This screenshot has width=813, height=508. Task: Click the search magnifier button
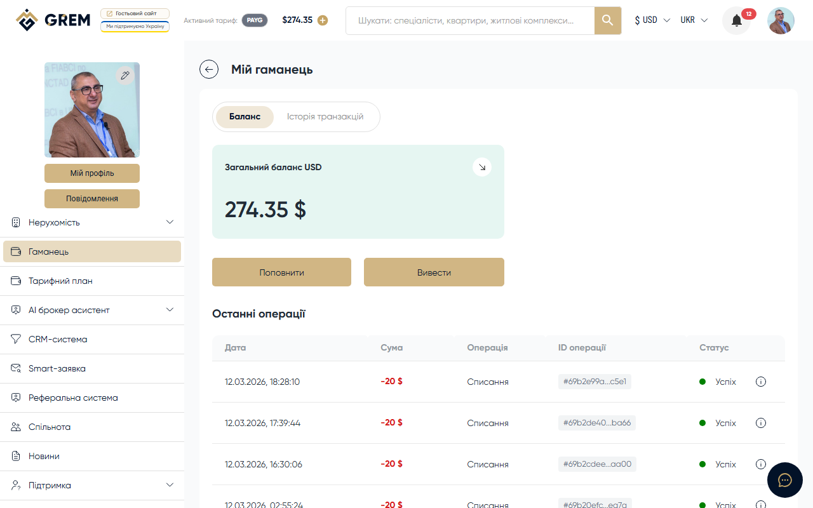click(607, 20)
